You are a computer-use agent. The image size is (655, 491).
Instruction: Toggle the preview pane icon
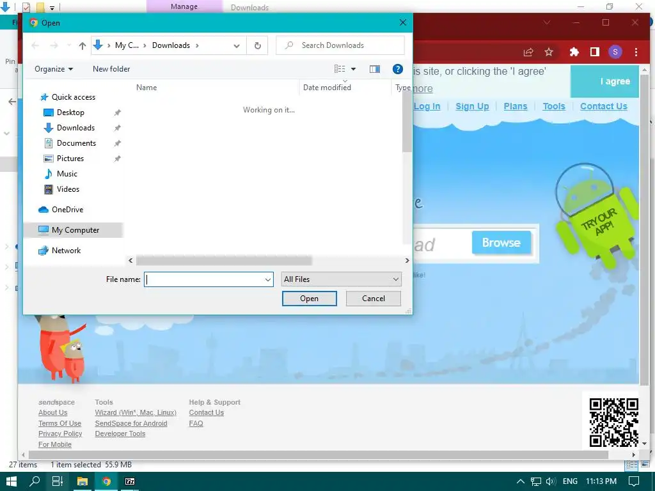coord(375,69)
